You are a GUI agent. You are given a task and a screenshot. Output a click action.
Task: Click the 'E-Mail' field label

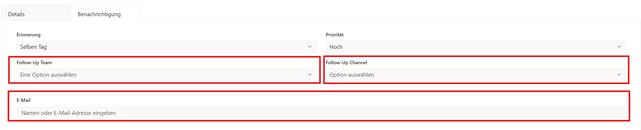click(23, 100)
